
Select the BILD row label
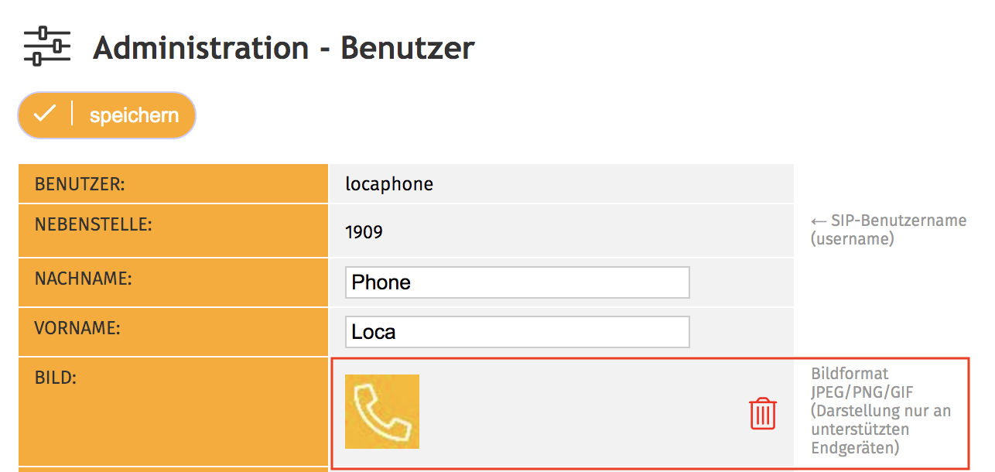(x=53, y=378)
